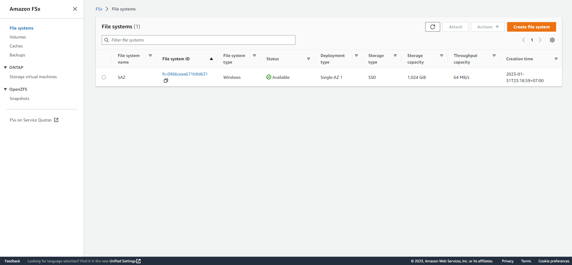Focus the Filter file systems field
Screen dimensions: 572x265
click(199, 40)
